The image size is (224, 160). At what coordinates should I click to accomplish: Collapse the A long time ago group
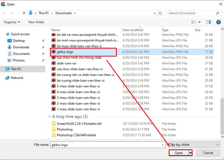pyautogui.click(x=50, y=117)
